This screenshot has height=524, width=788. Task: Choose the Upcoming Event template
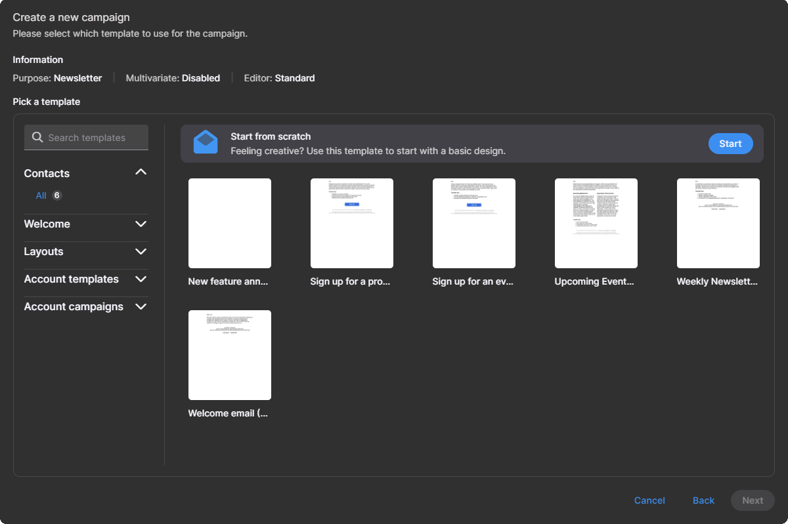tap(596, 223)
